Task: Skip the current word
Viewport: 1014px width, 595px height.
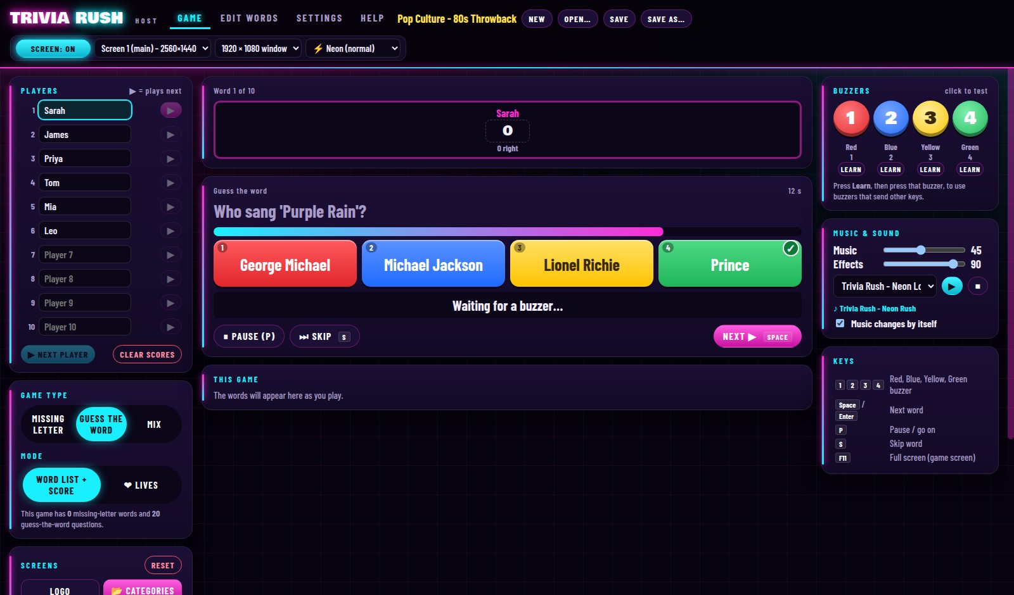Action: point(324,337)
